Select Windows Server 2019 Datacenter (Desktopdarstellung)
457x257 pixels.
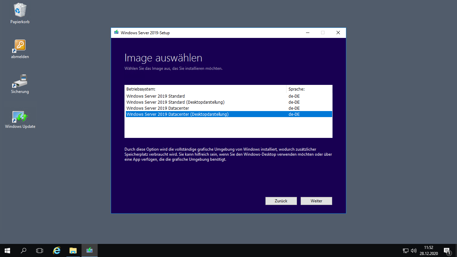coord(228,114)
